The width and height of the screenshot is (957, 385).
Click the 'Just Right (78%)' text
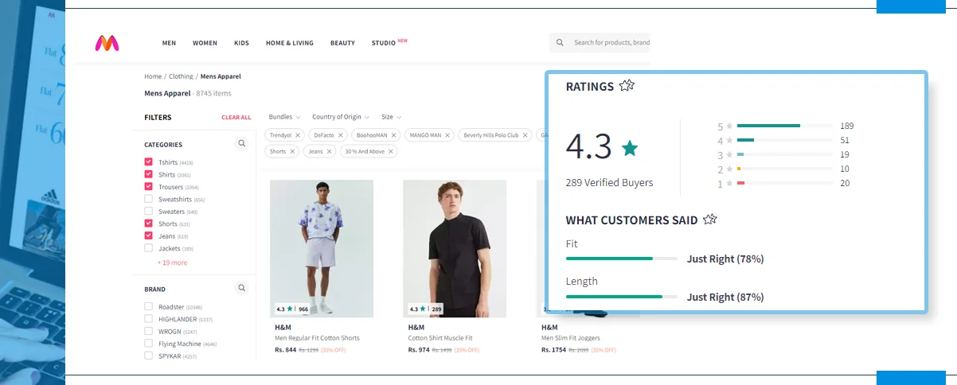[725, 259]
